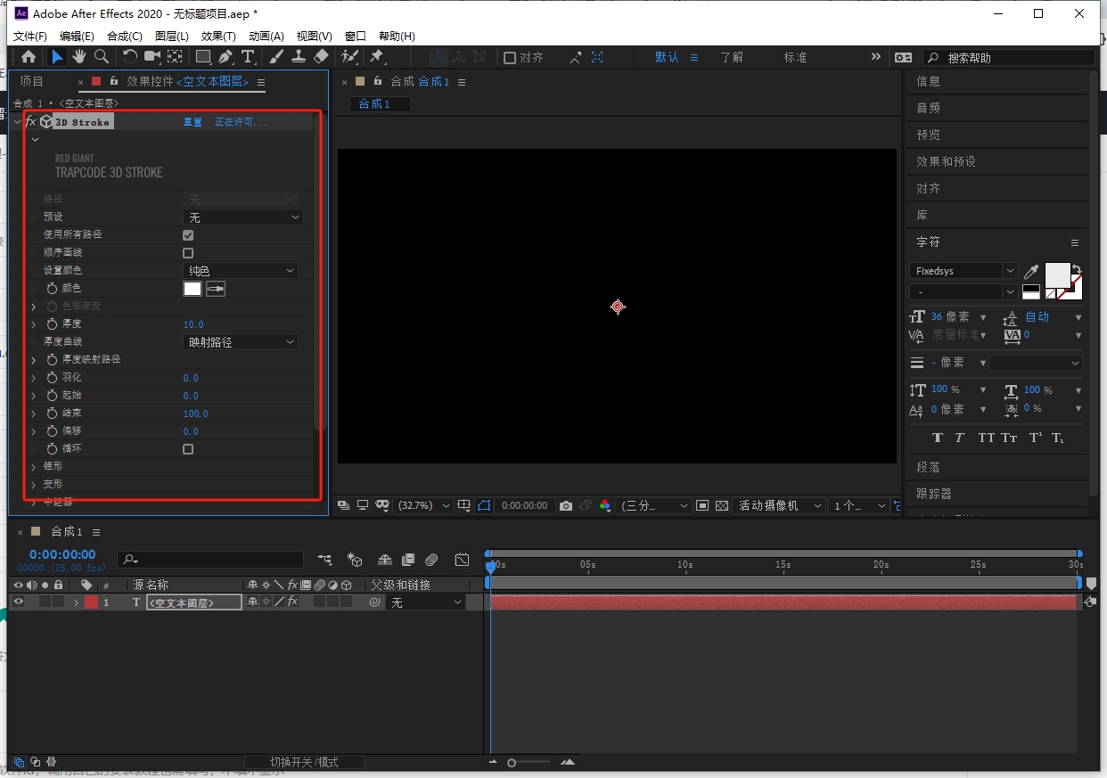Open the 窗口 menu
Screen dimensions: 1107x778
click(355, 37)
